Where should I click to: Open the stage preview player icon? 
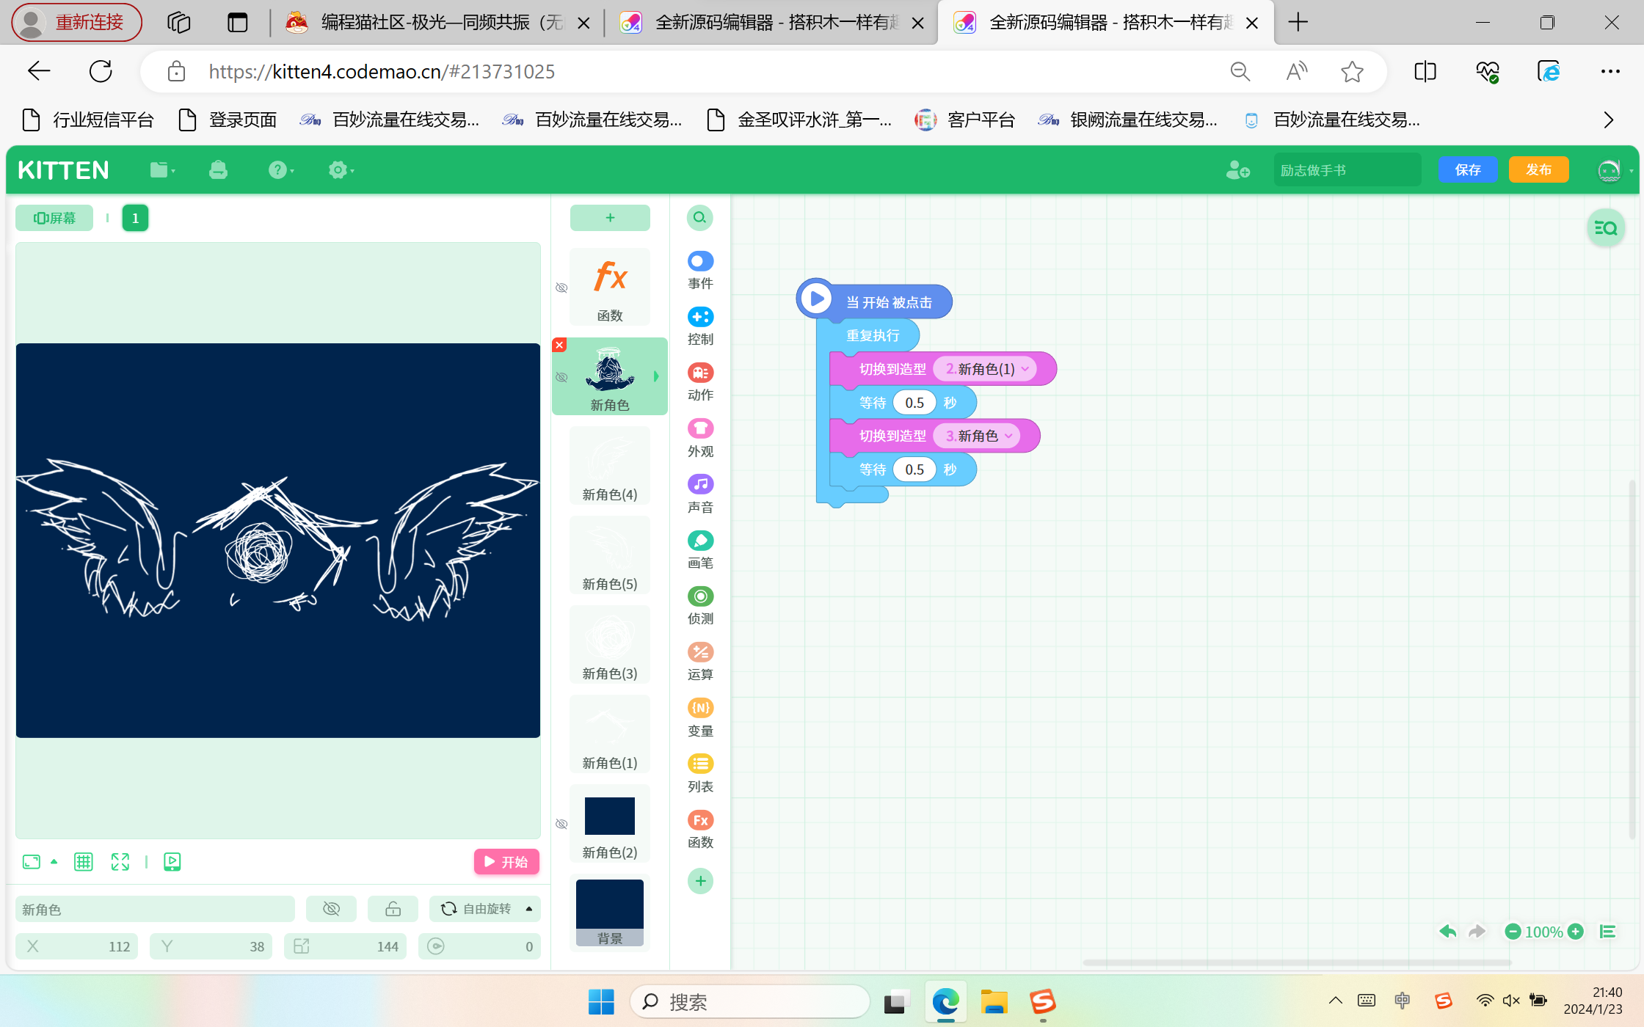click(172, 862)
